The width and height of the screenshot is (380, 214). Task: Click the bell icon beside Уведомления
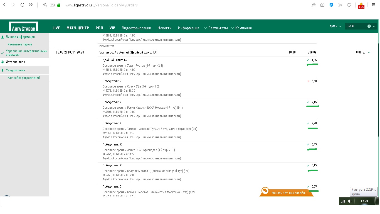3,70
